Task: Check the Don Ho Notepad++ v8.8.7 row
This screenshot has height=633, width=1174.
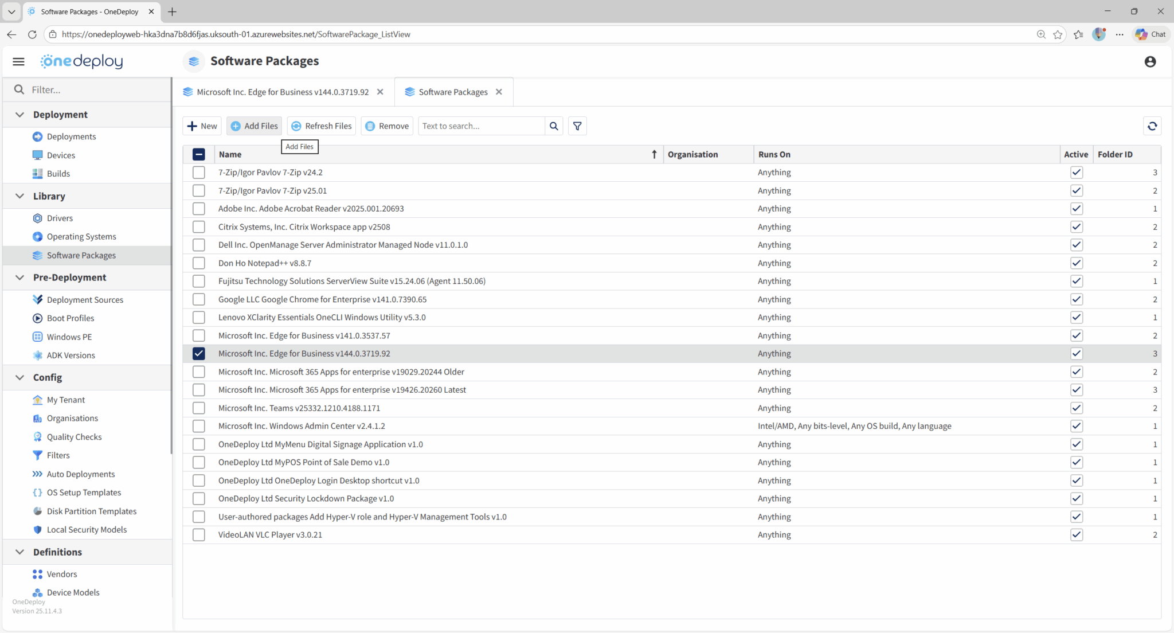Action: tap(198, 263)
